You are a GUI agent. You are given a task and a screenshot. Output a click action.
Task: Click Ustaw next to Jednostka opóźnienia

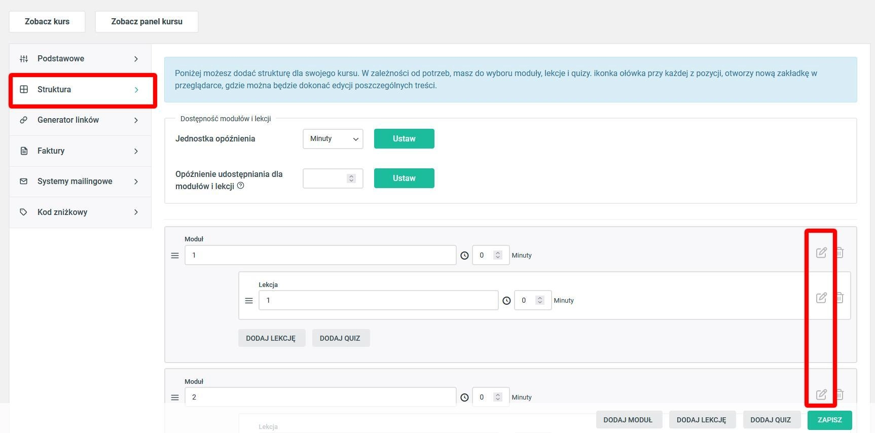pyautogui.click(x=404, y=139)
